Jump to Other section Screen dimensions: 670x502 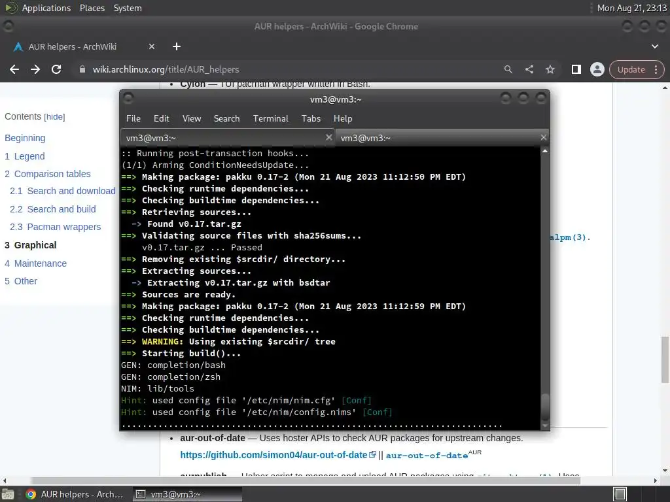click(20, 281)
